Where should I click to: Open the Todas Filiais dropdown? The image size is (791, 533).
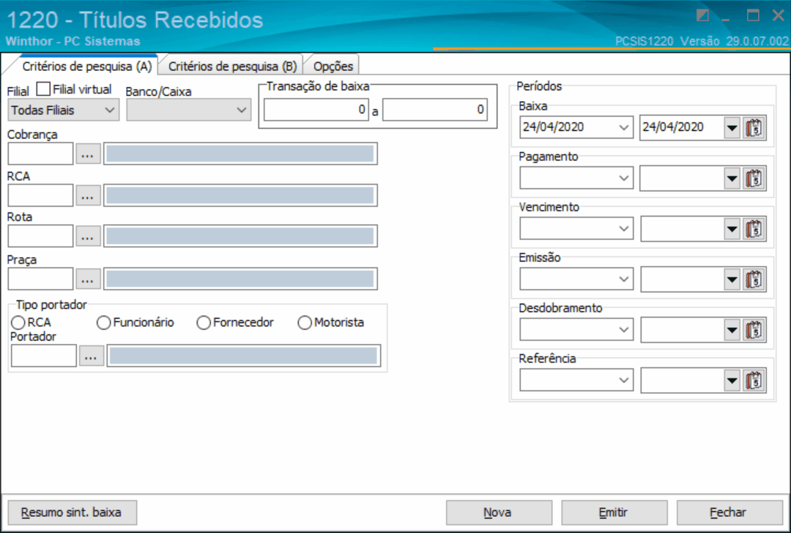(64, 110)
